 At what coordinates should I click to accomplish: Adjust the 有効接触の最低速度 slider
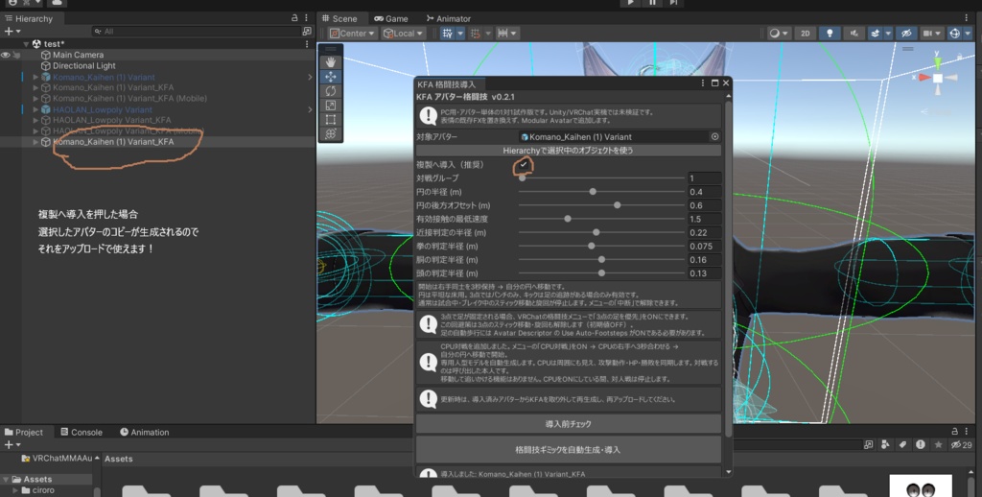point(601,220)
